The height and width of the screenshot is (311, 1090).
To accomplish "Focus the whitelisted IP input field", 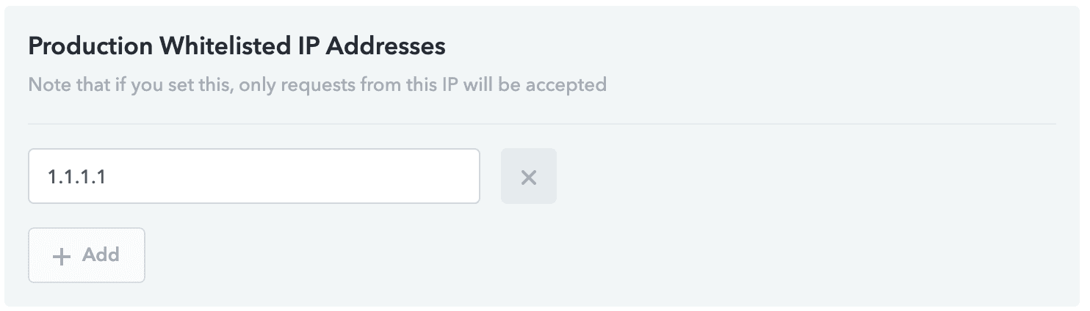I will click(253, 176).
